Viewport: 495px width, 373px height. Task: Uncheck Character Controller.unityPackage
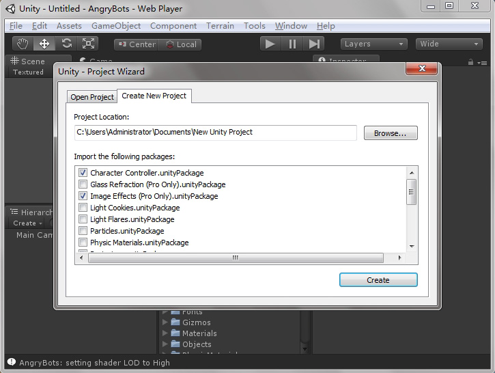point(83,173)
